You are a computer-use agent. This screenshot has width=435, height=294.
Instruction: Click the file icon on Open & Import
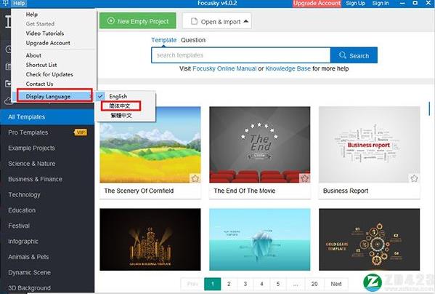pos(194,21)
